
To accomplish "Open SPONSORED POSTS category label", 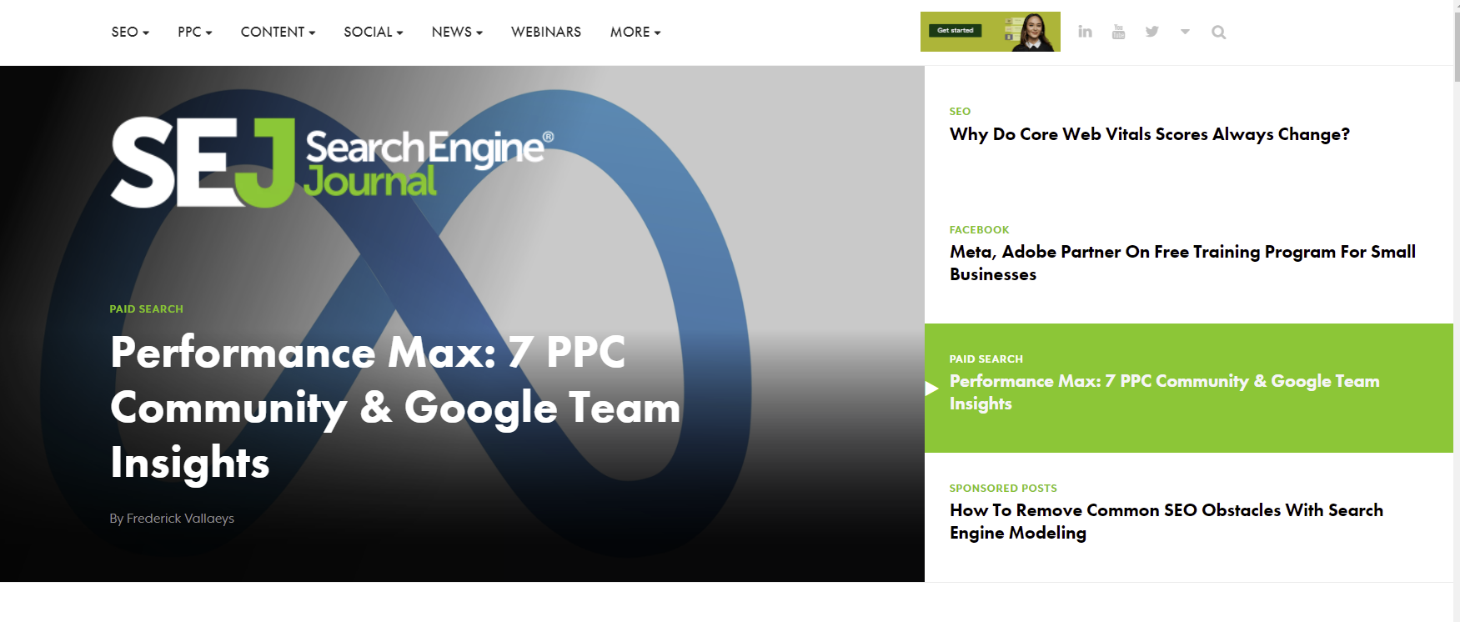I will pyautogui.click(x=1003, y=488).
